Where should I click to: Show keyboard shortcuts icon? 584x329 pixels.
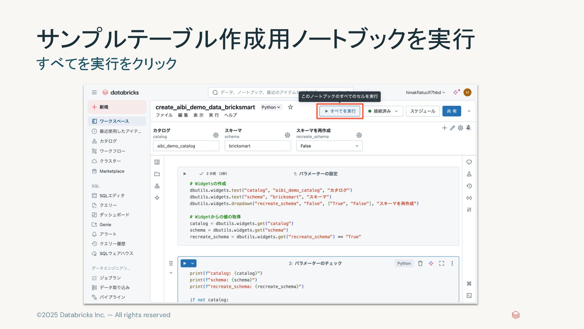click(469, 284)
